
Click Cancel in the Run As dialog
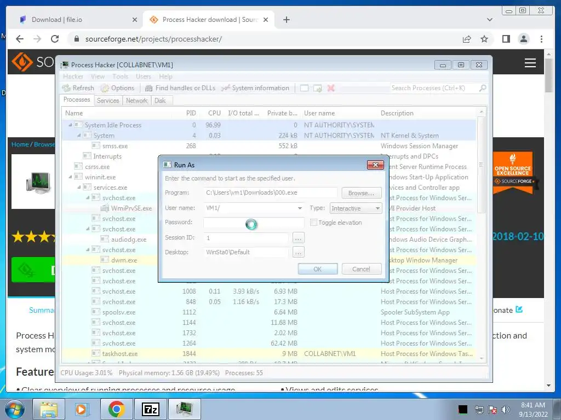coord(362,269)
